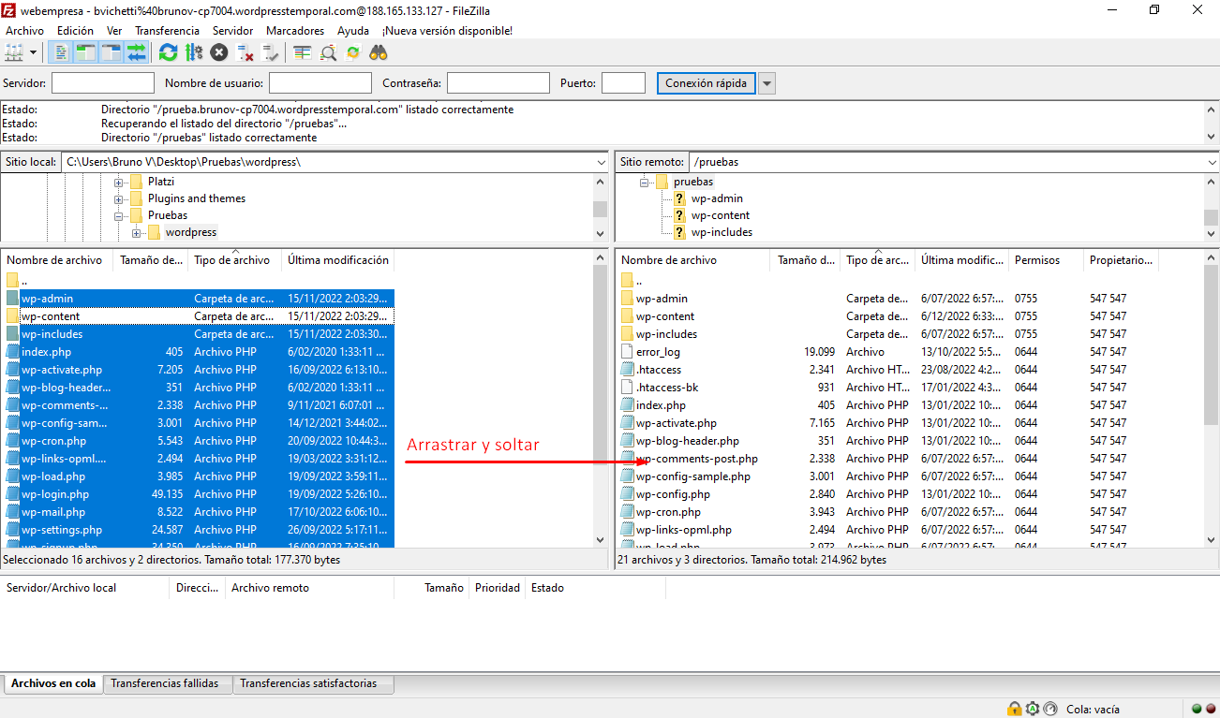Open Site Manager dropdown arrow

click(34, 52)
